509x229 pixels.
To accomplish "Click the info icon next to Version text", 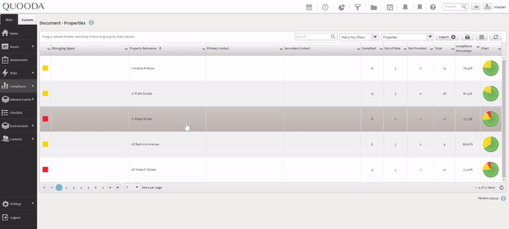I will [x=503, y=199].
